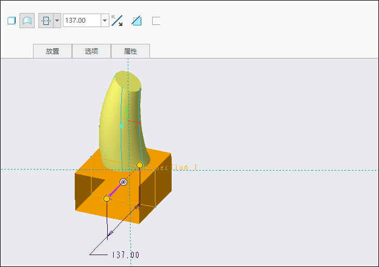Click the white concentric-circle handle
The height and width of the screenshot is (267, 379).
click(x=123, y=182)
